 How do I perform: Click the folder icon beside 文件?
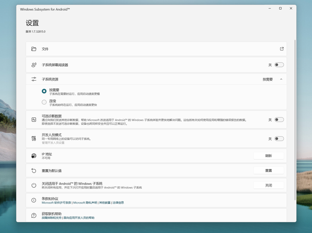point(34,49)
